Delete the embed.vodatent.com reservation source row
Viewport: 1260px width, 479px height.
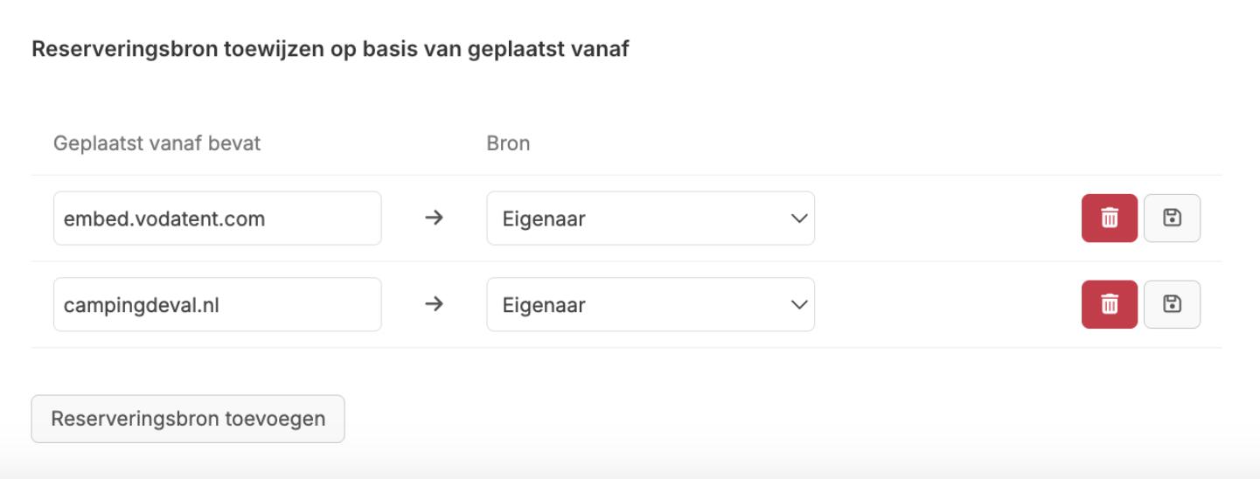1109,219
